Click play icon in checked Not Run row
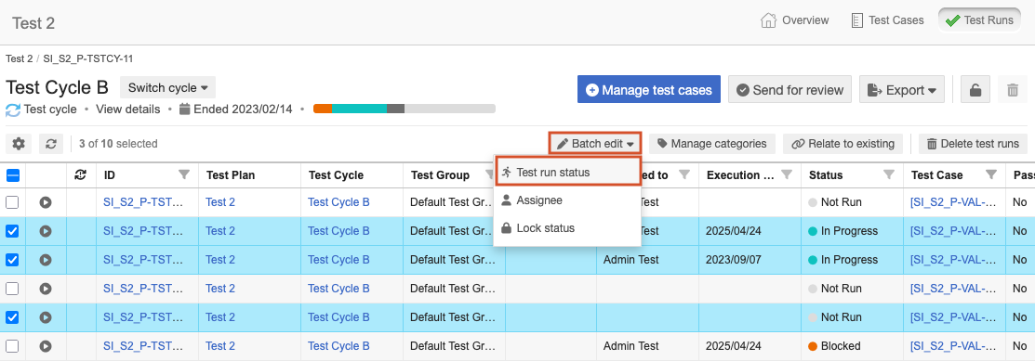Viewport: 1035px width, 361px height. point(46,317)
